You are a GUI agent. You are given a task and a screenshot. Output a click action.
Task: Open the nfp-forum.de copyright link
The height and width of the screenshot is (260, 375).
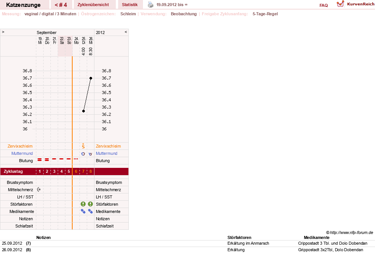[x=349, y=232]
